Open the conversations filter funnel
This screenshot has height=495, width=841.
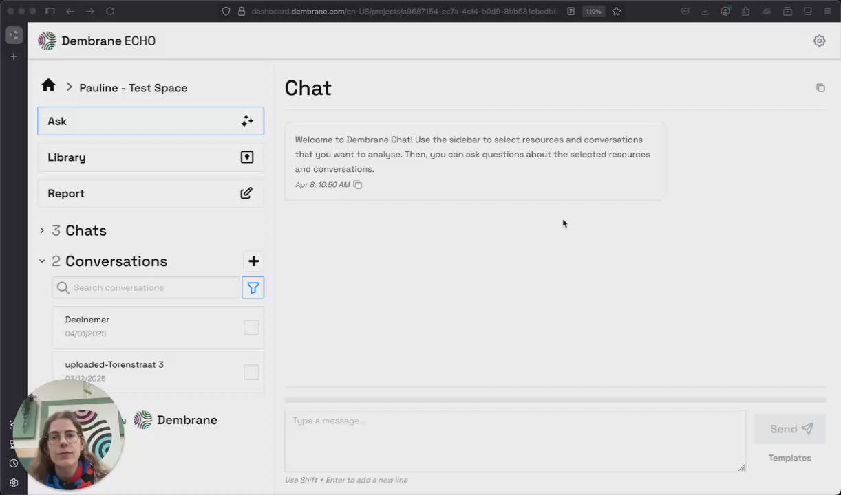point(253,287)
